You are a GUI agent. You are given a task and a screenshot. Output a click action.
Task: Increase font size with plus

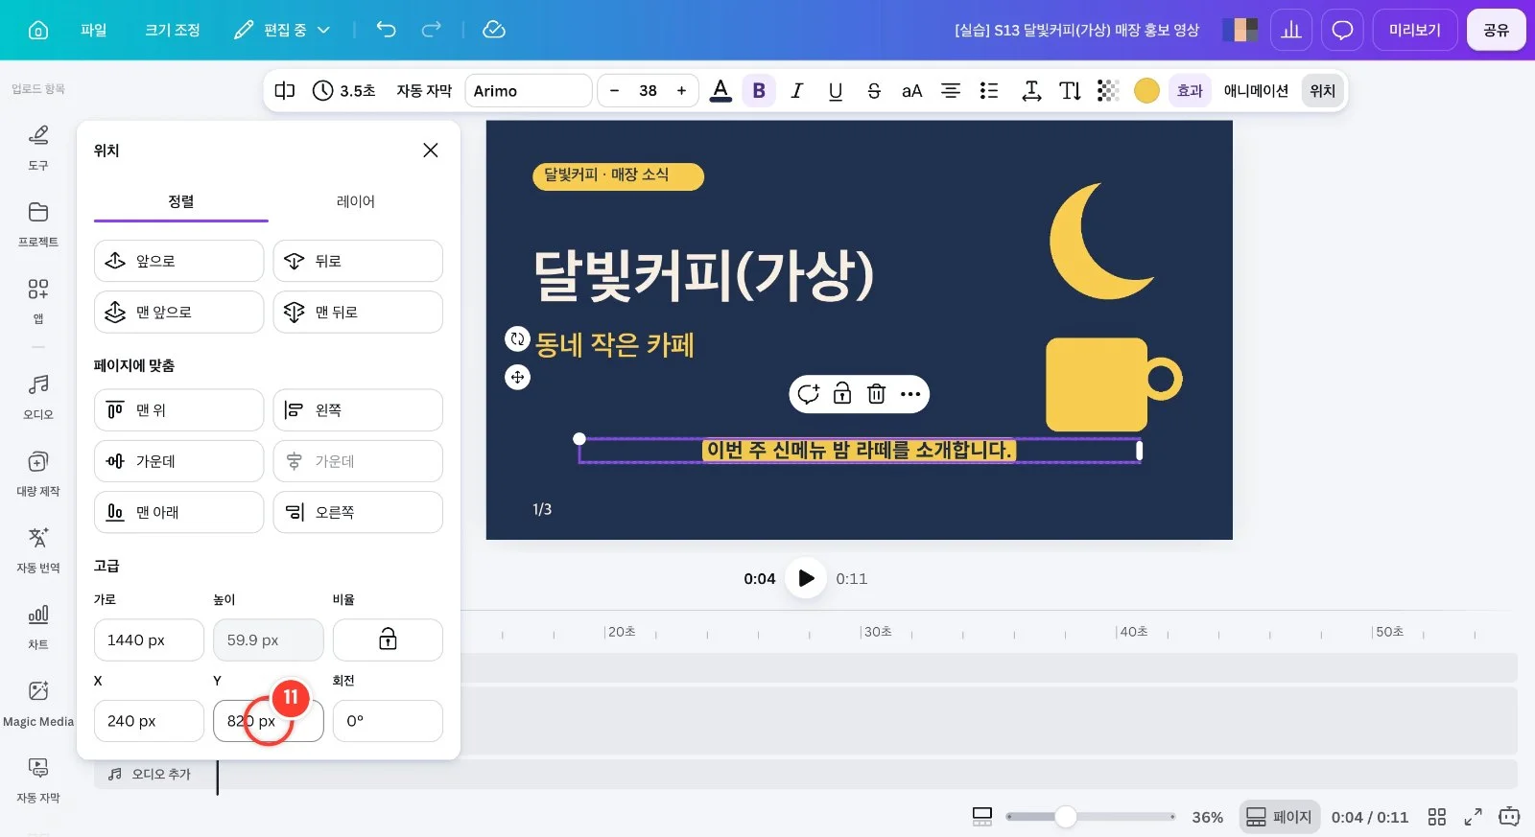681,91
